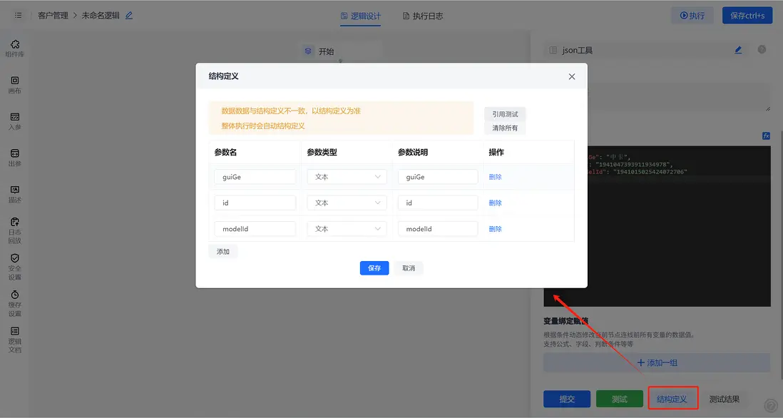Click the fx expression icon in right panel
The height and width of the screenshot is (418, 783).
point(765,136)
